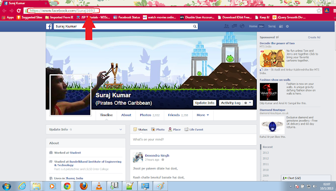The height and width of the screenshot is (191, 336).
Task: Click Create Ad link
Action: (x=314, y=37)
